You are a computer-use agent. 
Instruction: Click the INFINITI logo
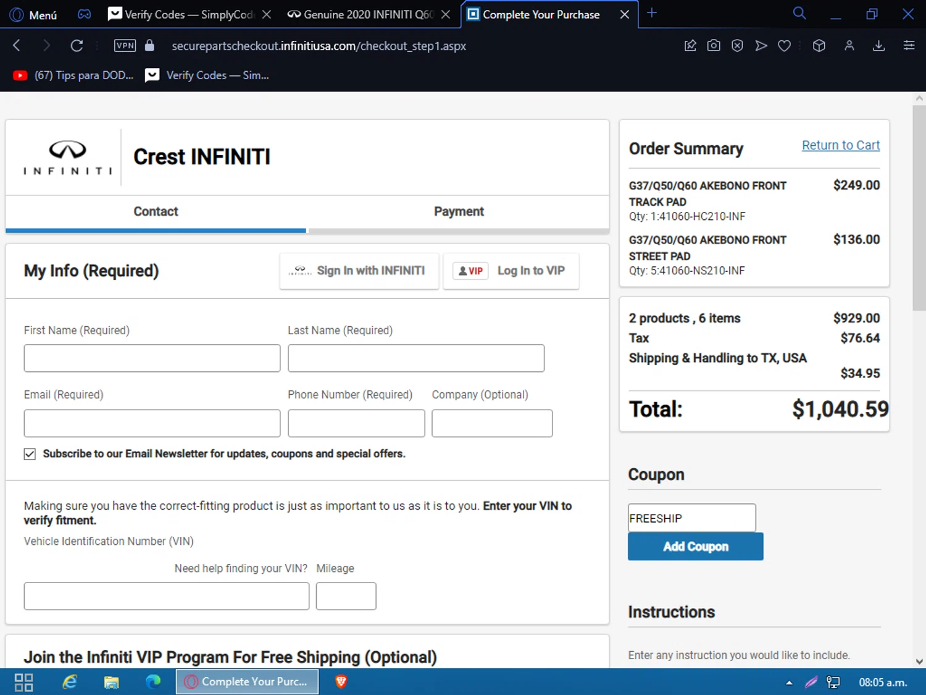pyautogui.click(x=67, y=158)
